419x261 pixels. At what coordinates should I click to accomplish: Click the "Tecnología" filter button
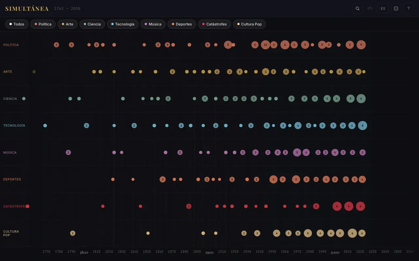pos(122,24)
